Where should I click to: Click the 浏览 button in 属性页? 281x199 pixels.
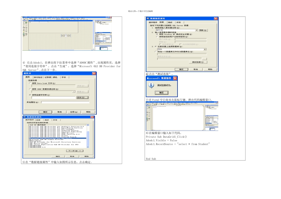pyautogui.click(x=83, y=86)
